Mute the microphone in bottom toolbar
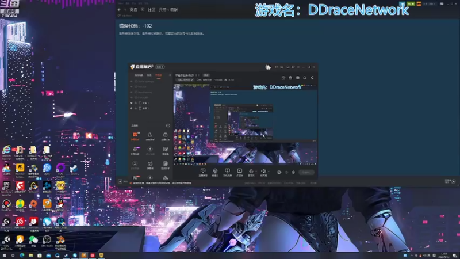Viewport: 460px width, 259px height. point(251,172)
